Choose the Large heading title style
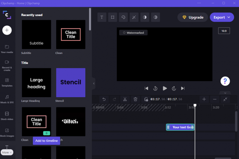239x159 pixels. [36, 83]
